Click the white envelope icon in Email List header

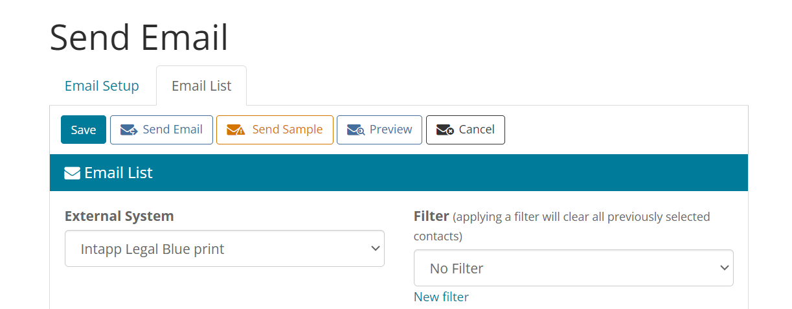72,173
